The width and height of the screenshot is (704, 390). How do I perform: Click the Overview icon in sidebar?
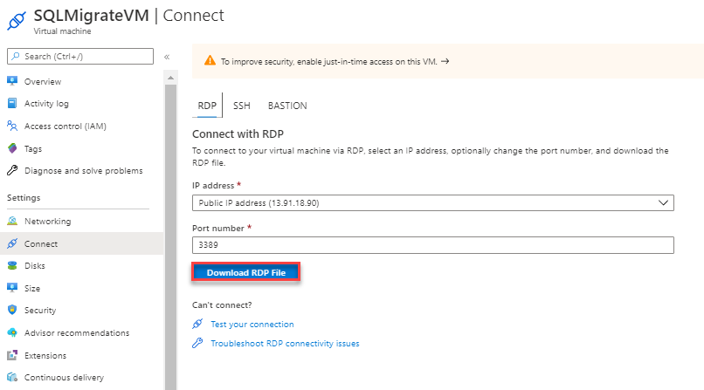(12, 81)
